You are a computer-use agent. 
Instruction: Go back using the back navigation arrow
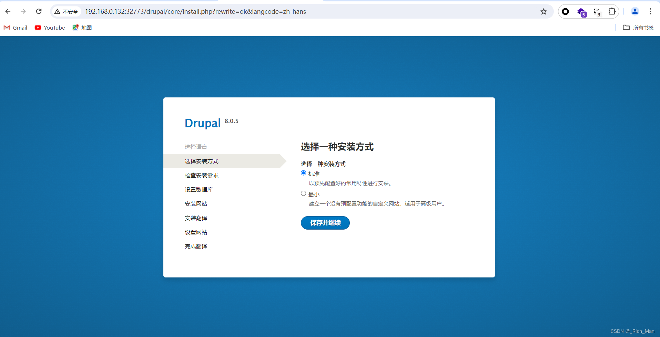[8, 11]
